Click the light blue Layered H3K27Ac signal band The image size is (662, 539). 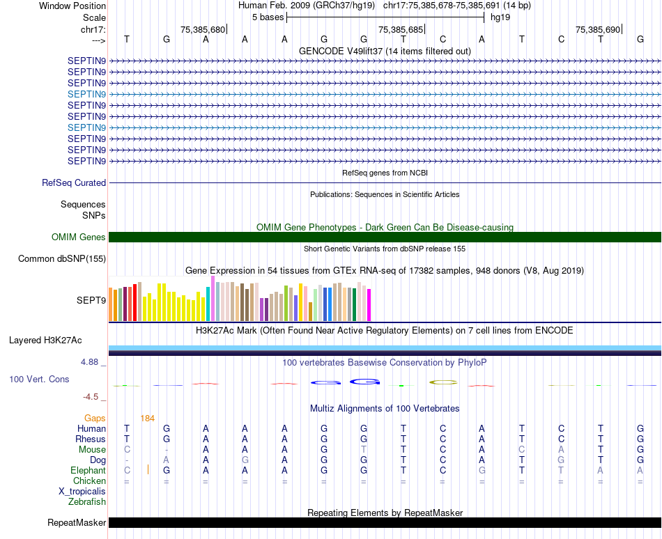point(385,348)
